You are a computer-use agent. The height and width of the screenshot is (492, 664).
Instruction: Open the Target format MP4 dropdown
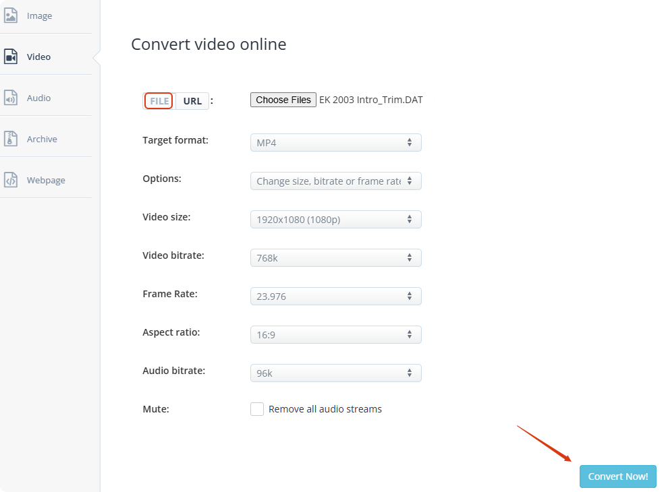point(335,143)
